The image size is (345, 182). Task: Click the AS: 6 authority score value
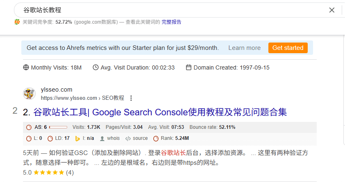click(x=41, y=127)
